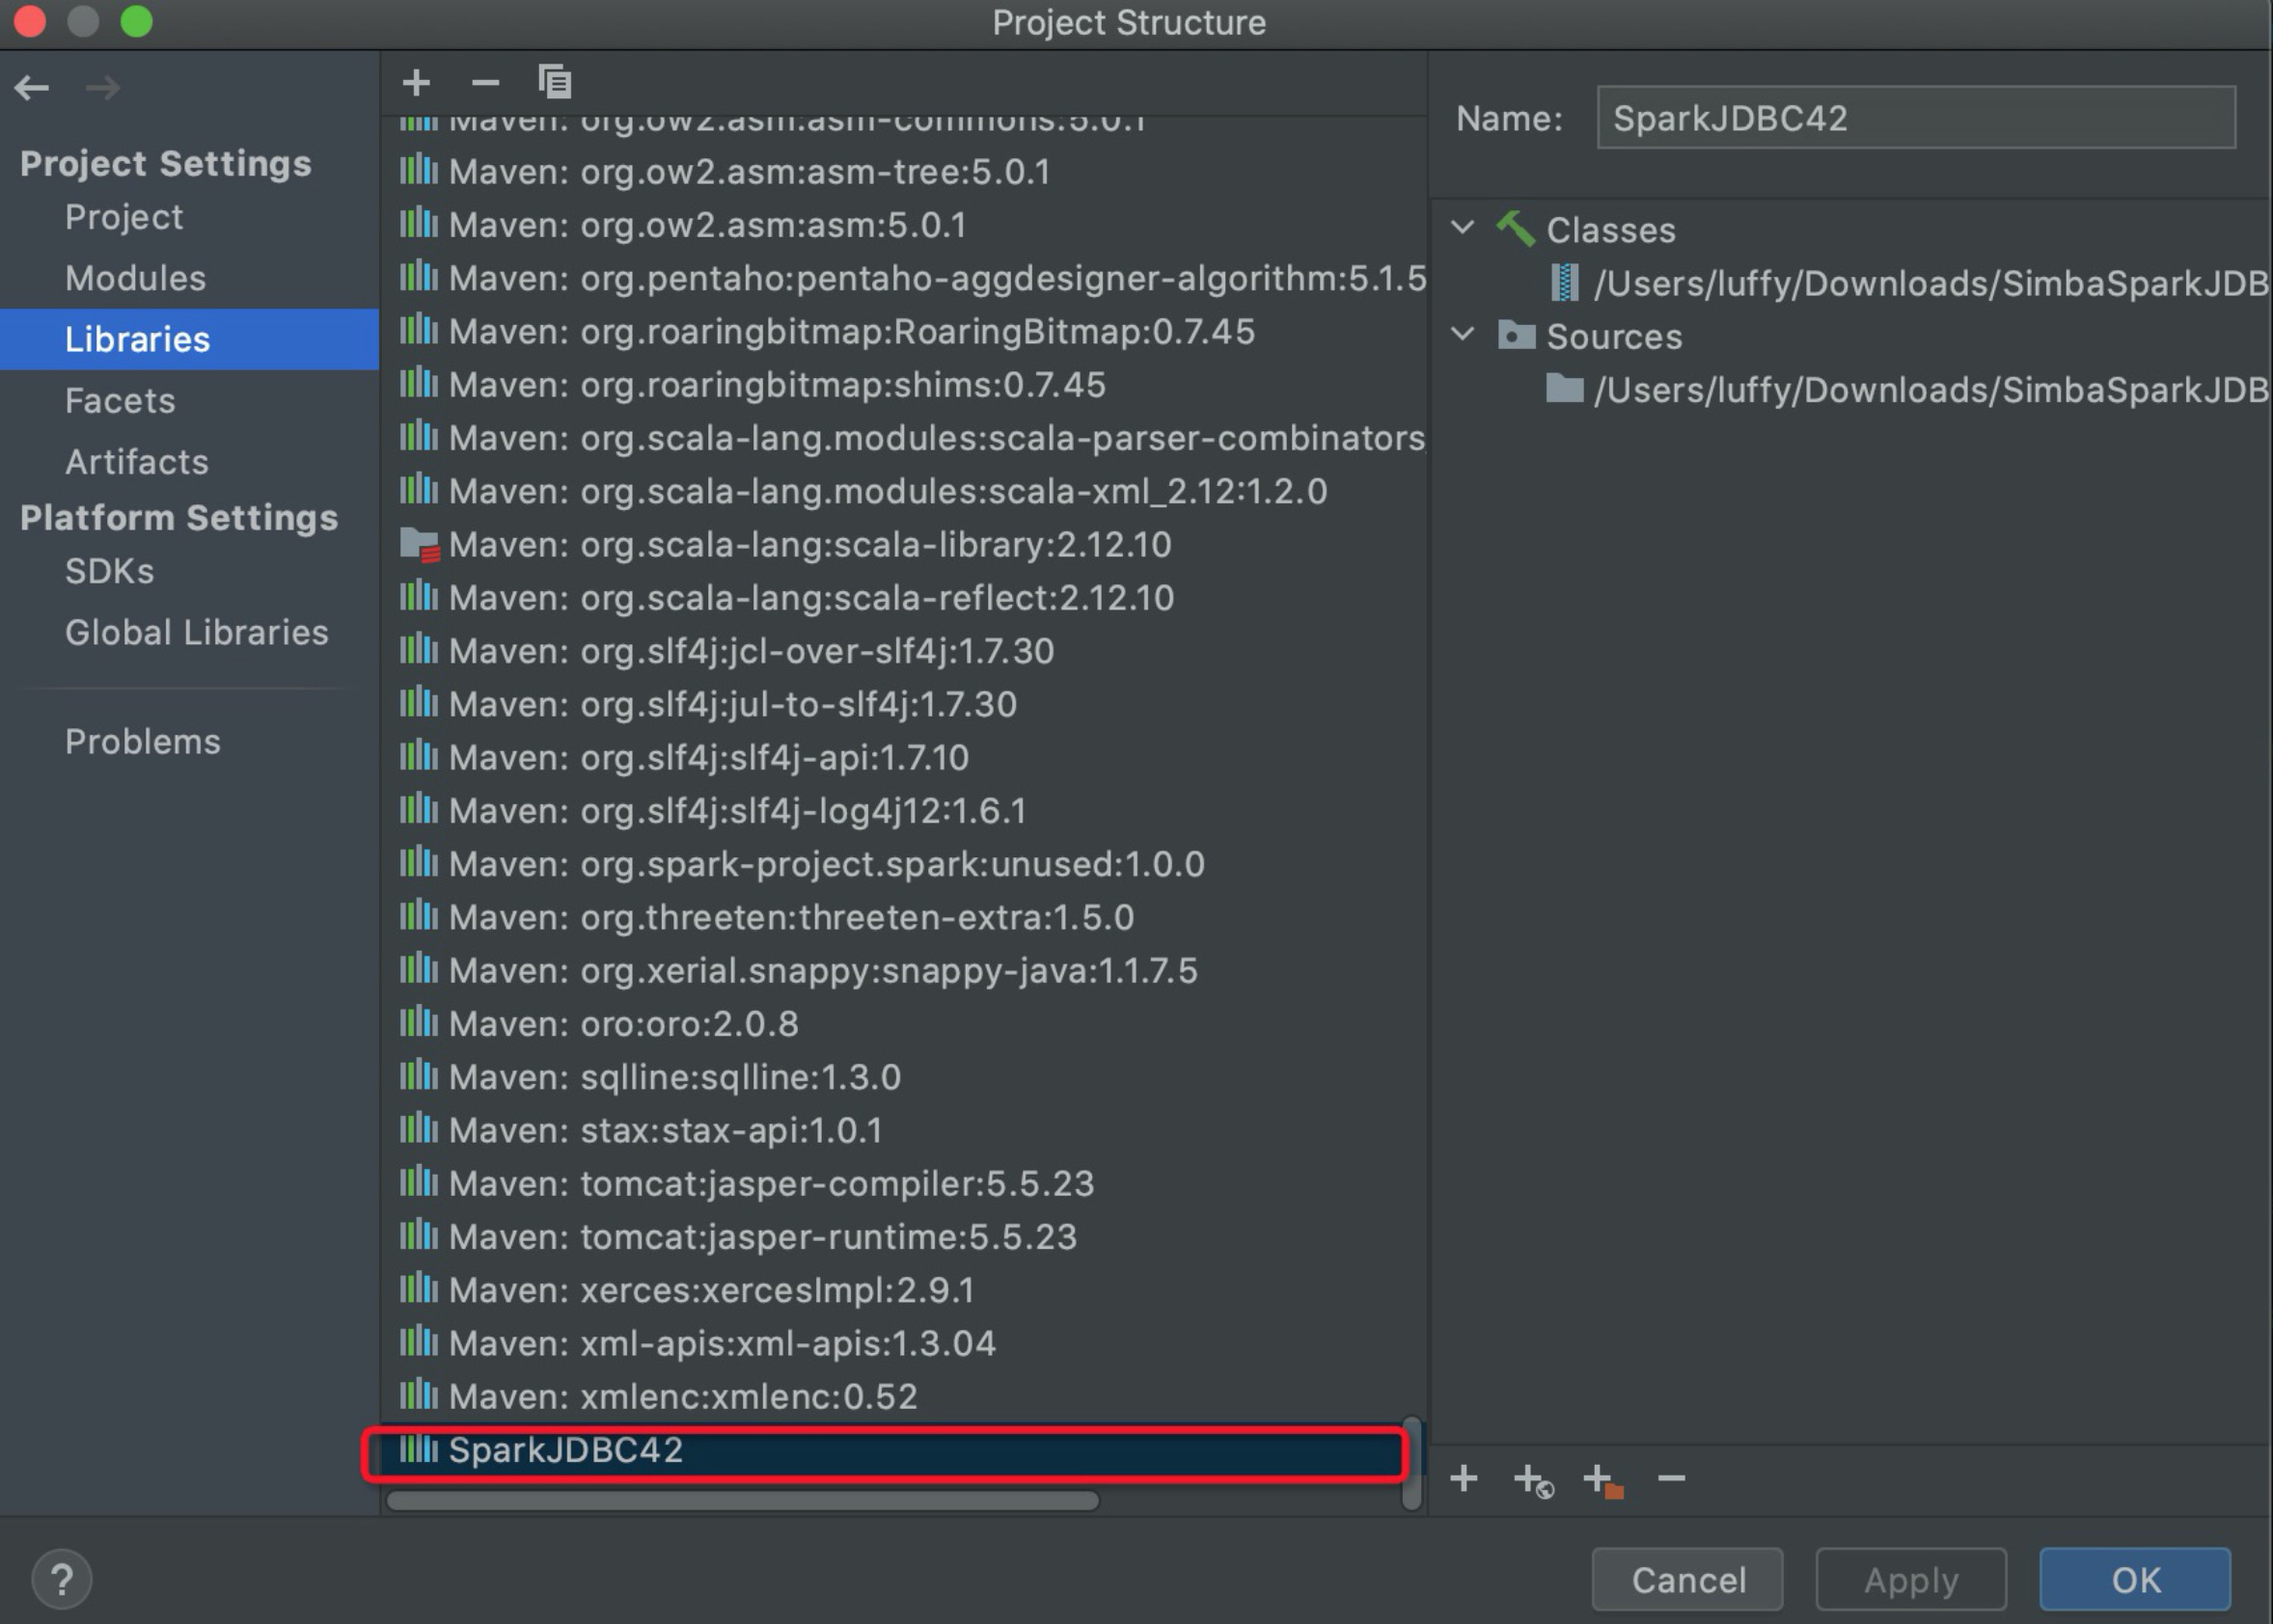Collapse the Sources tree node

tap(1463, 336)
